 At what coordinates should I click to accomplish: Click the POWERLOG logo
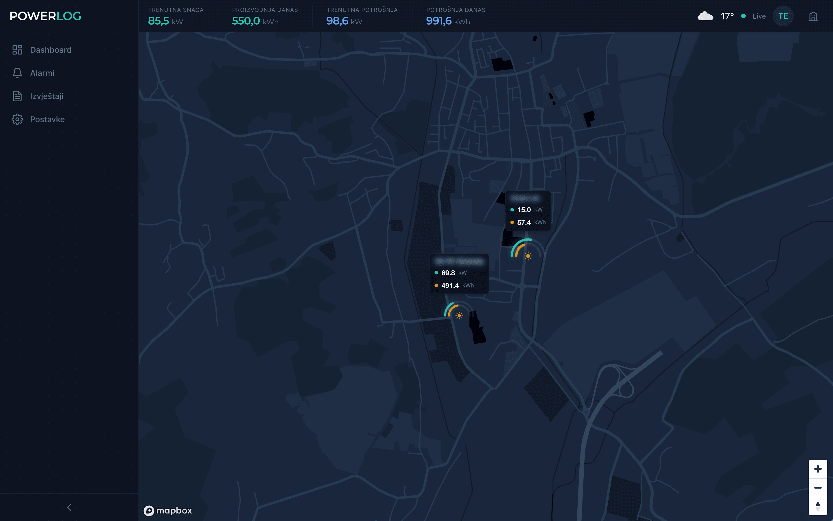45,16
